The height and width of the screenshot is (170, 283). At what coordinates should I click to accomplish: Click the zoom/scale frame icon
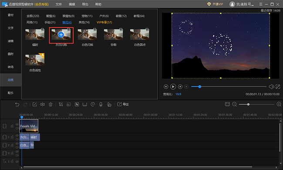tap(69, 105)
